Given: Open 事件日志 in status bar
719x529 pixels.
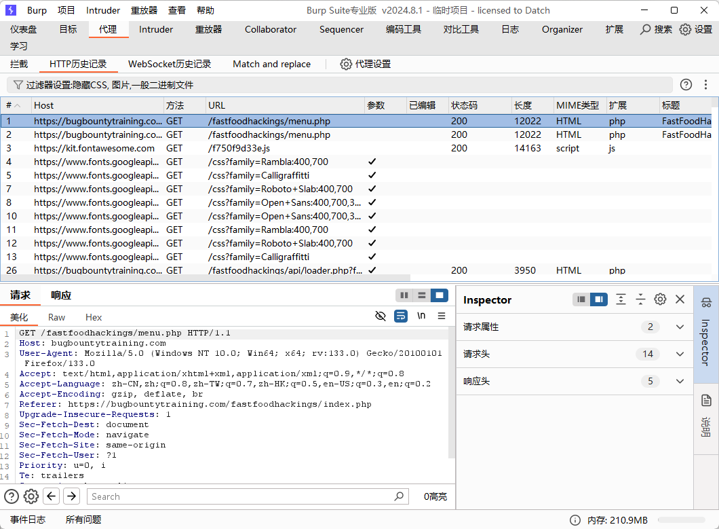Looking at the screenshot, I should tap(28, 519).
